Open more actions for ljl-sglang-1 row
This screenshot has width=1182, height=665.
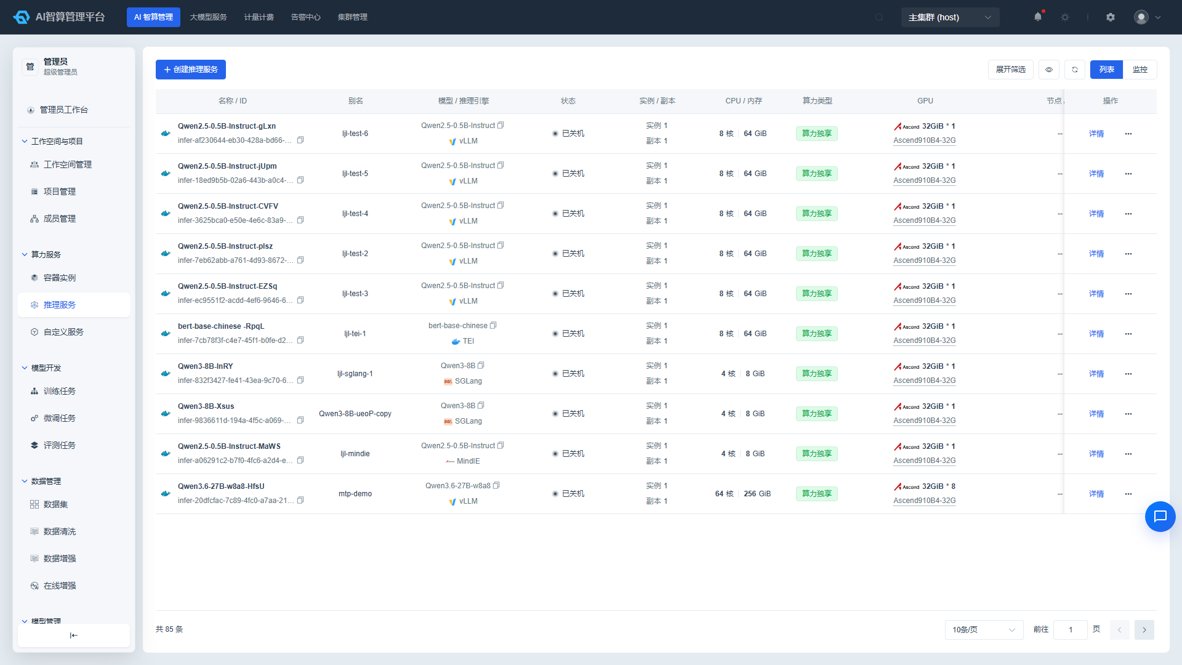pyautogui.click(x=1128, y=374)
